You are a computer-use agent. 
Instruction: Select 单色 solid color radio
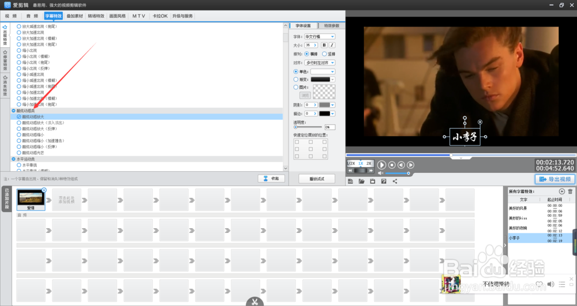click(296, 71)
